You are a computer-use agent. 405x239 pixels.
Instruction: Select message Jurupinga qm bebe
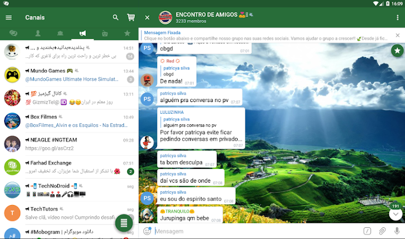pyautogui.click(x=190, y=215)
